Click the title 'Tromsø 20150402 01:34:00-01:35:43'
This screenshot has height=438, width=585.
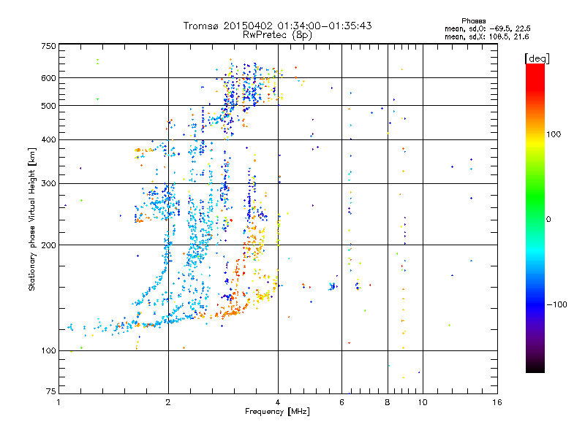pyautogui.click(x=278, y=26)
